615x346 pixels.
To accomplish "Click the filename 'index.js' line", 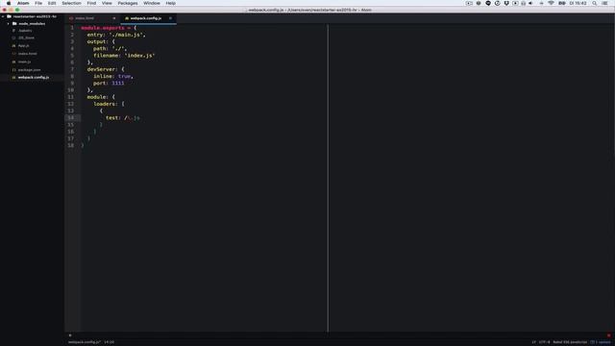I will click(124, 56).
